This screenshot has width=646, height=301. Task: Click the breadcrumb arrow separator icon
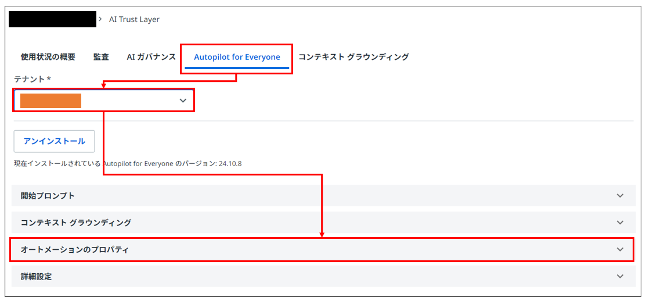102,19
